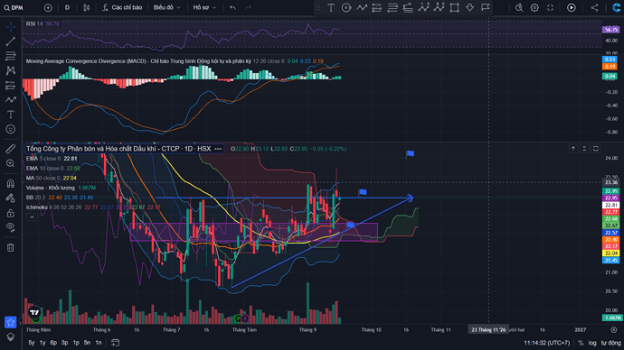This screenshot has height=350, width=624.
Task: Open object tree layers icon
Action: [x=11, y=336]
